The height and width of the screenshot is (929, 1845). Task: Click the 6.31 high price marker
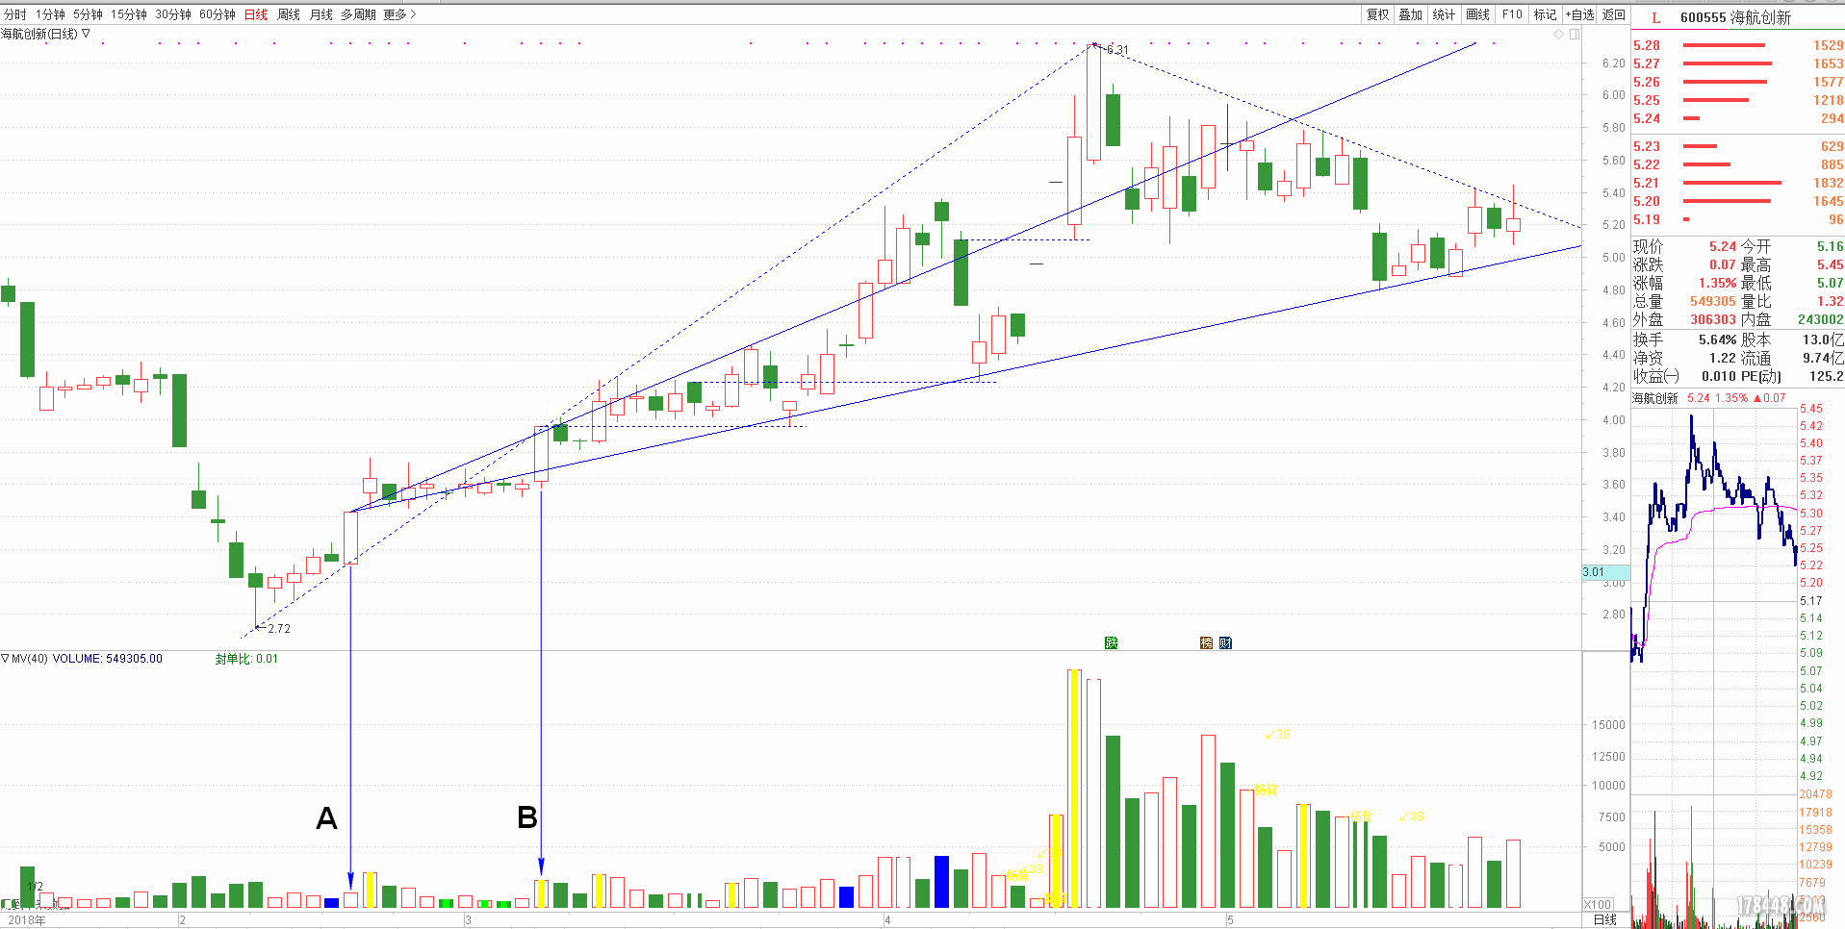coord(1117,50)
